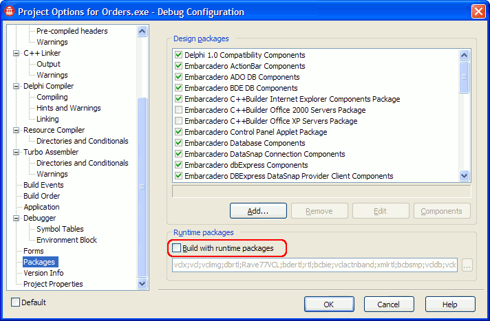Collapse the Debugger tree node

point(17,218)
